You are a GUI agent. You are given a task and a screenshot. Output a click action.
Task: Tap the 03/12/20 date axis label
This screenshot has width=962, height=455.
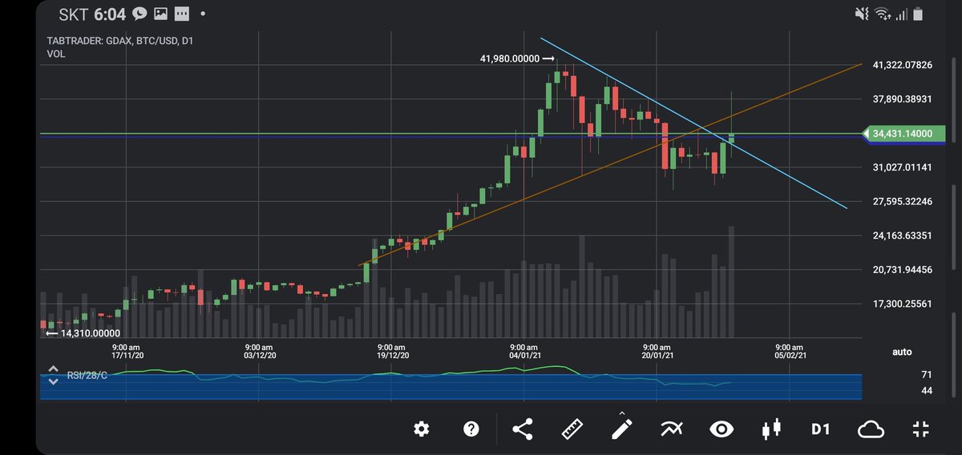pos(260,355)
